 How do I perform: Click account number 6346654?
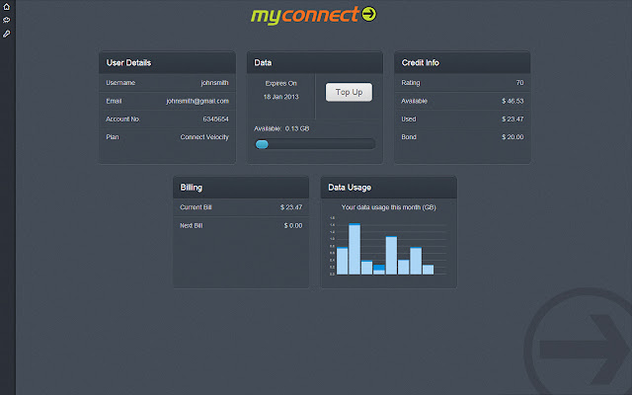pyautogui.click(x=215, y=118)
